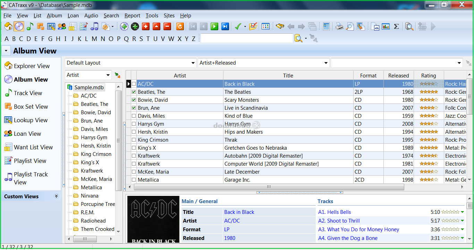
Task: Check the Metallica row checkbox
Action: click(x=134, y=180)
